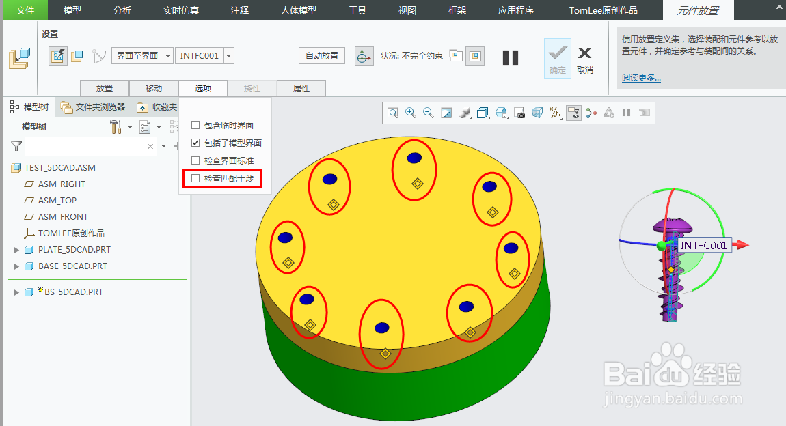Open the display style (shading) icon
This screenshot has width=786, height=426.
tap(465, 113)
